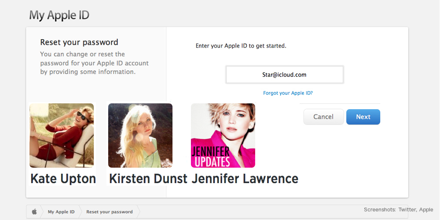This screenshot has width=440, height=220.
Task: Focus the Apple ID email input field
Action: coord(285,75)
